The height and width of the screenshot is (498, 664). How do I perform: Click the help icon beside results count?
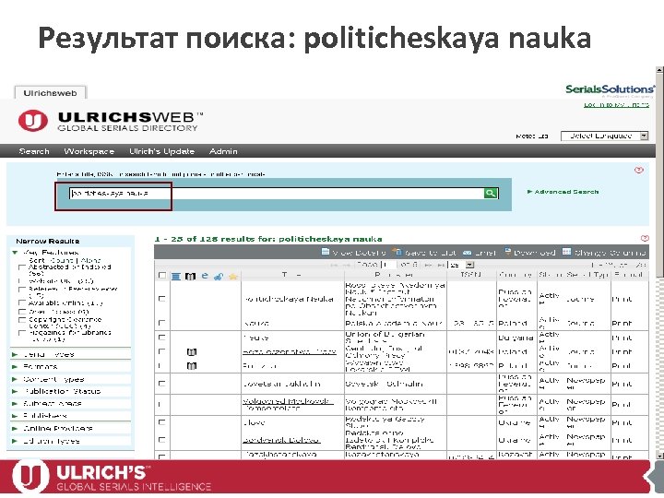[x=645, y=239]
